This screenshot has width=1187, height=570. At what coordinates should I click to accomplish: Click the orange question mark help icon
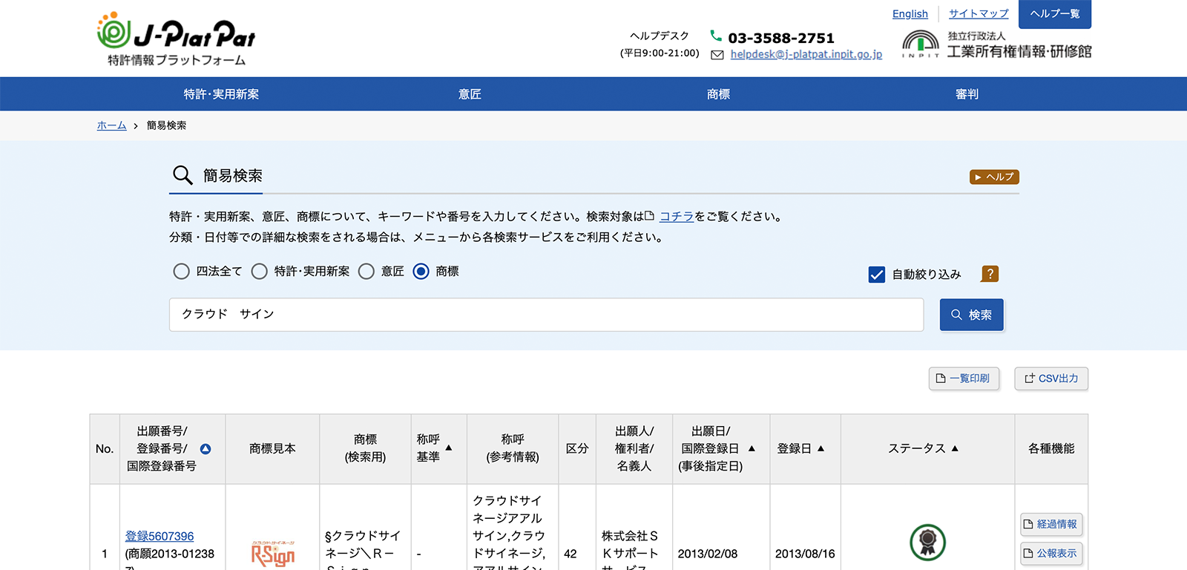pos(990,274)
